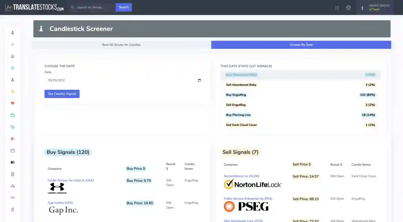Click the infinity link sidebar icon
The image size is (403, 222).
[13, 198]
